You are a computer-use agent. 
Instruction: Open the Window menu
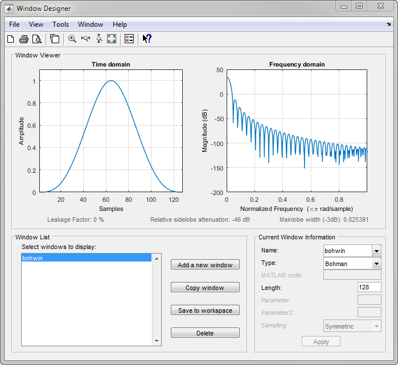[x=91, y=24]
